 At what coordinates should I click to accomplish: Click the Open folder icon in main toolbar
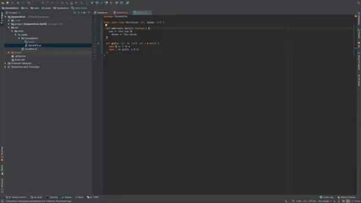pos(3,3)
